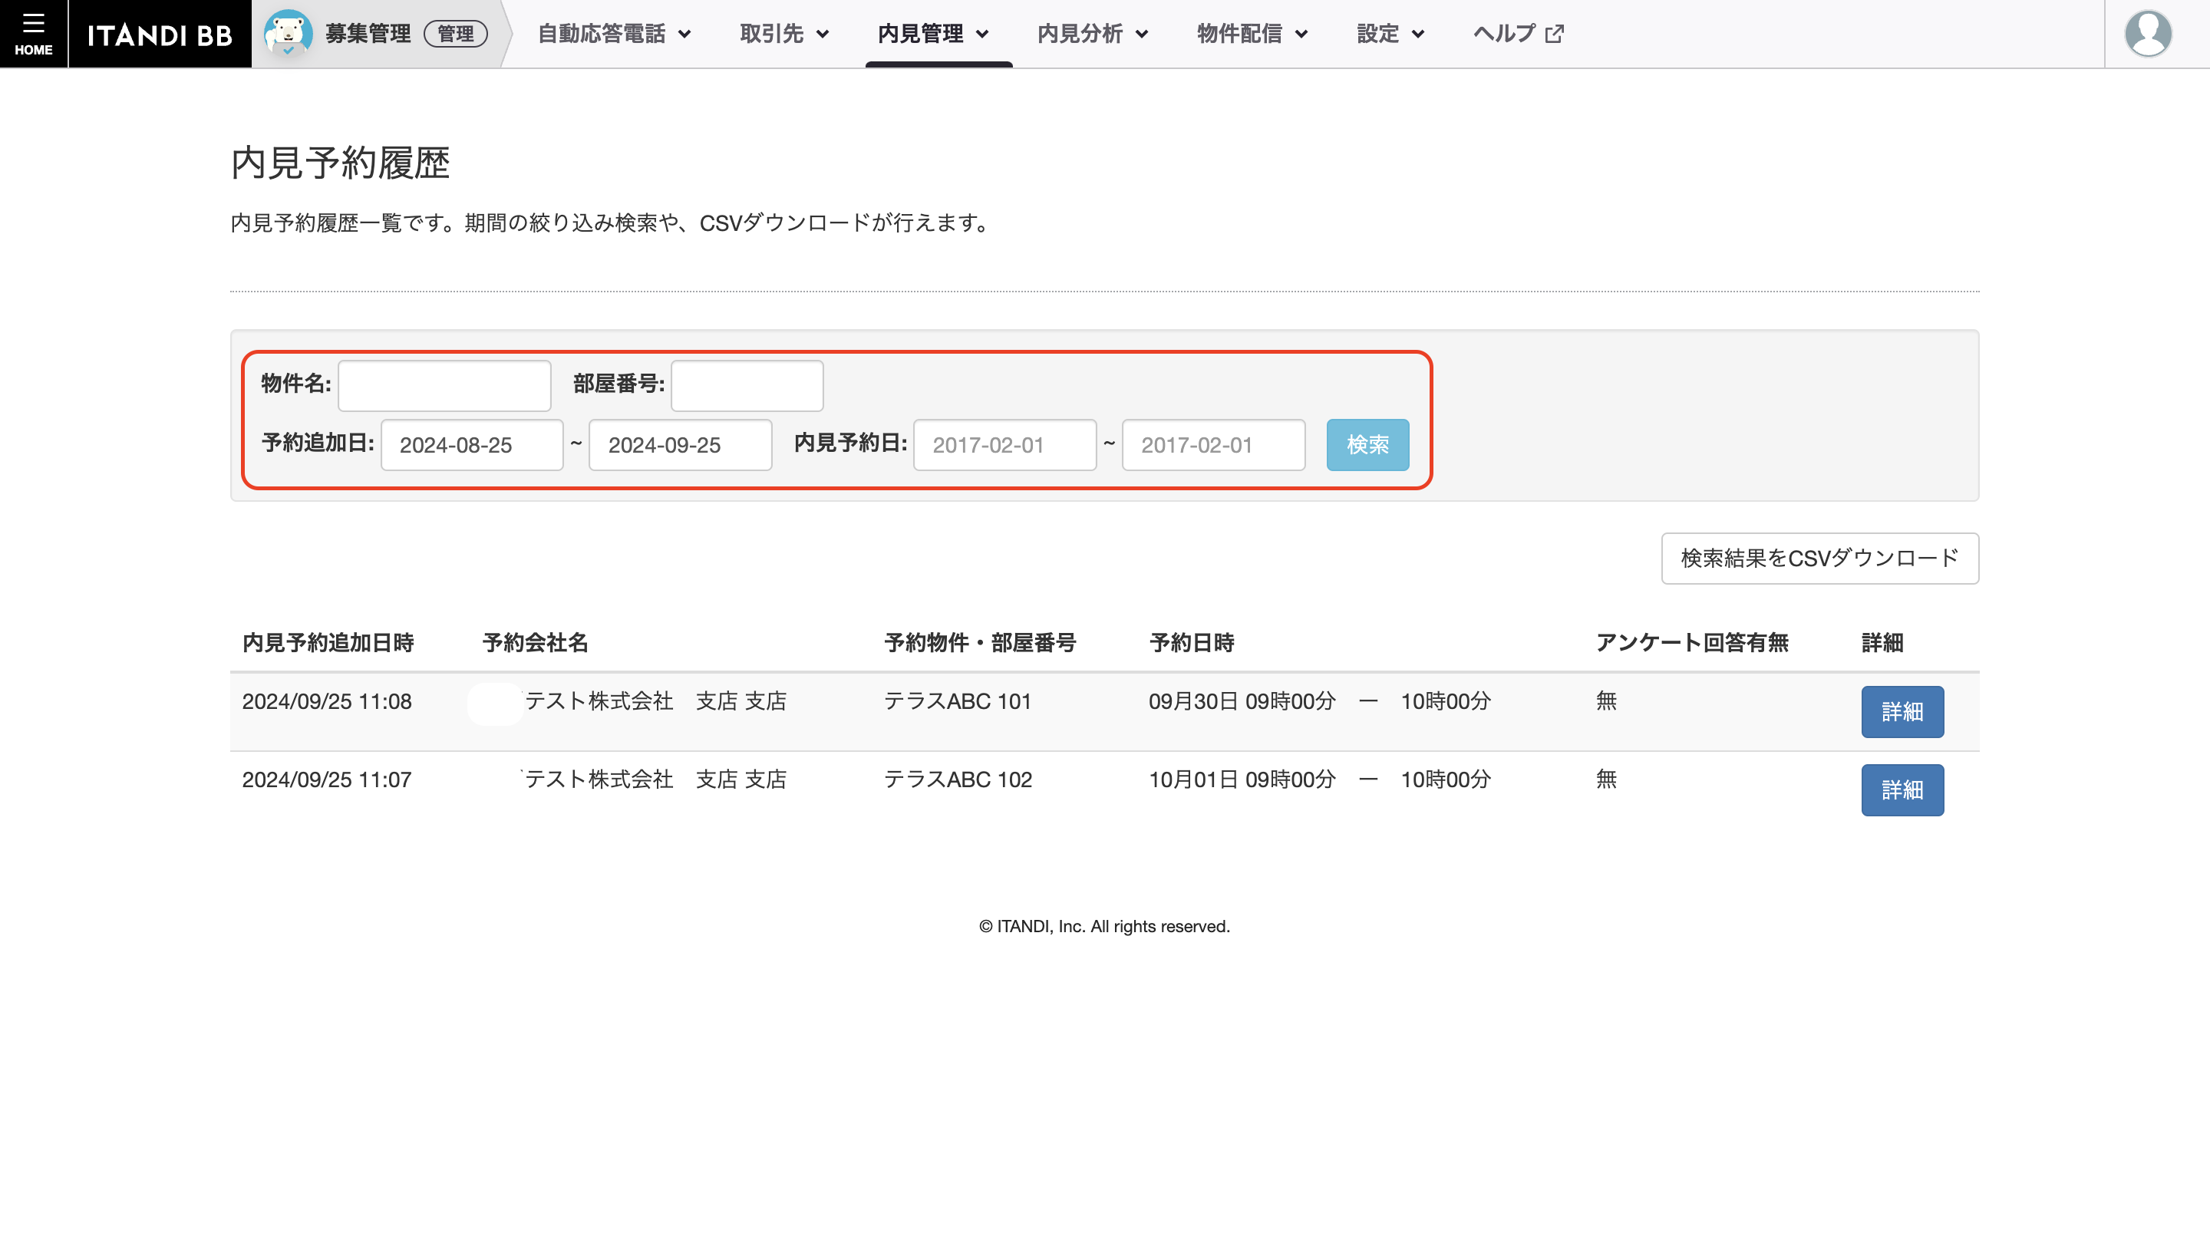Click company name in the 11:08 row
Image resolution: width=2210 pixels, height=1246 pixels.
point(655,701)
